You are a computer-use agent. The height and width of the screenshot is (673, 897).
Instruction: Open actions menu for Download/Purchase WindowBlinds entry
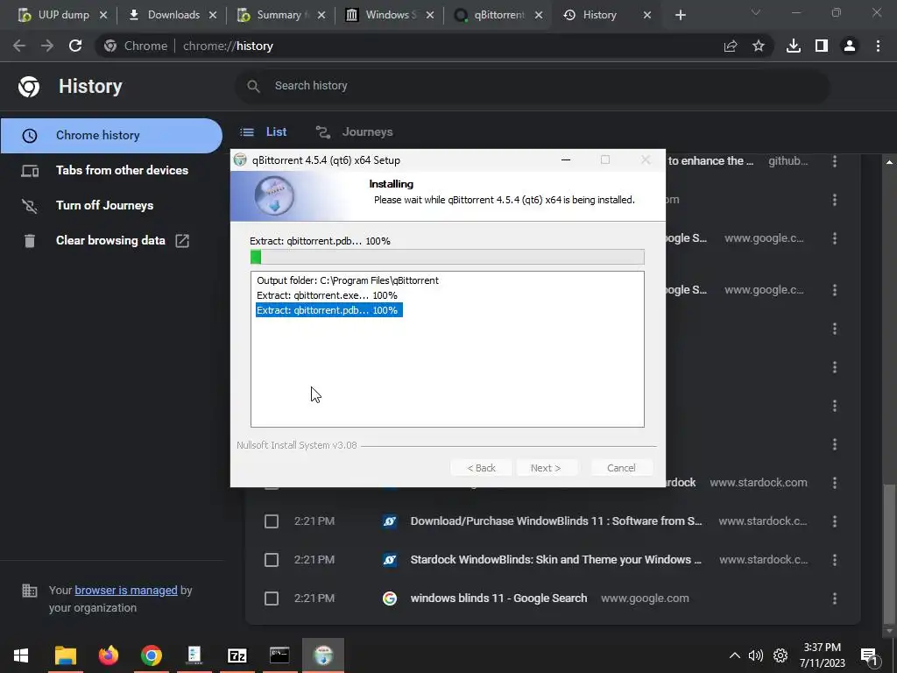835,521
